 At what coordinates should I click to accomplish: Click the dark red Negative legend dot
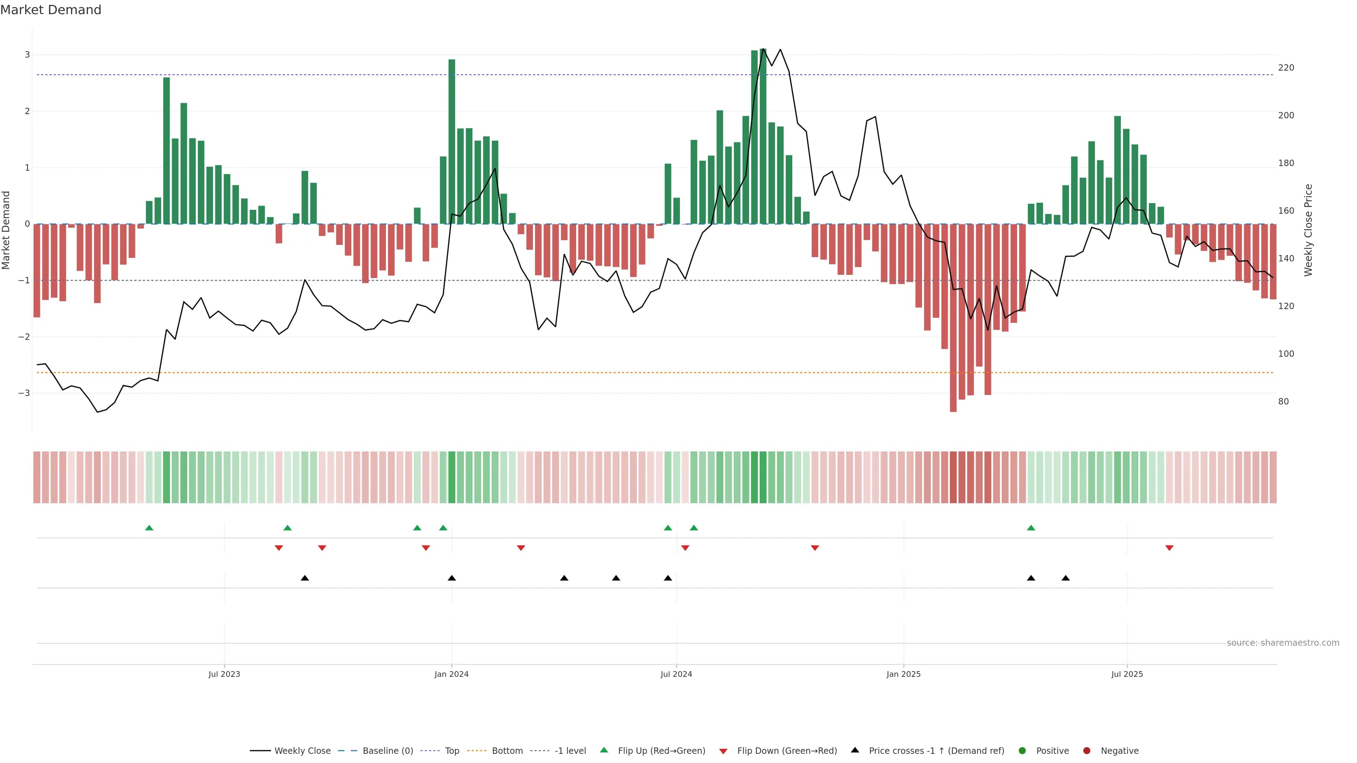[1087, 750]
